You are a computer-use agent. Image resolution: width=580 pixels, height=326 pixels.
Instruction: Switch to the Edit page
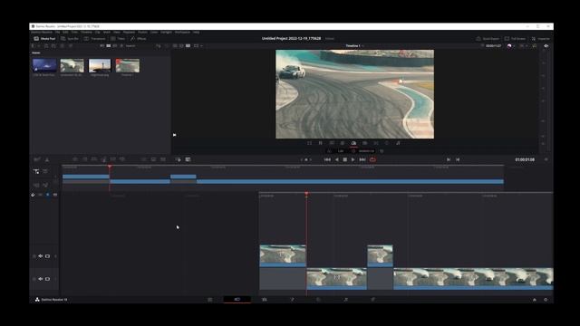(x=265, y=300)
